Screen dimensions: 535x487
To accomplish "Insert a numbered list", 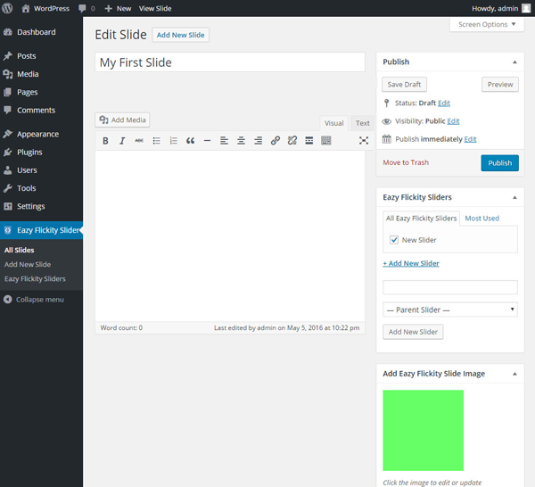I will tap(173, 141).
